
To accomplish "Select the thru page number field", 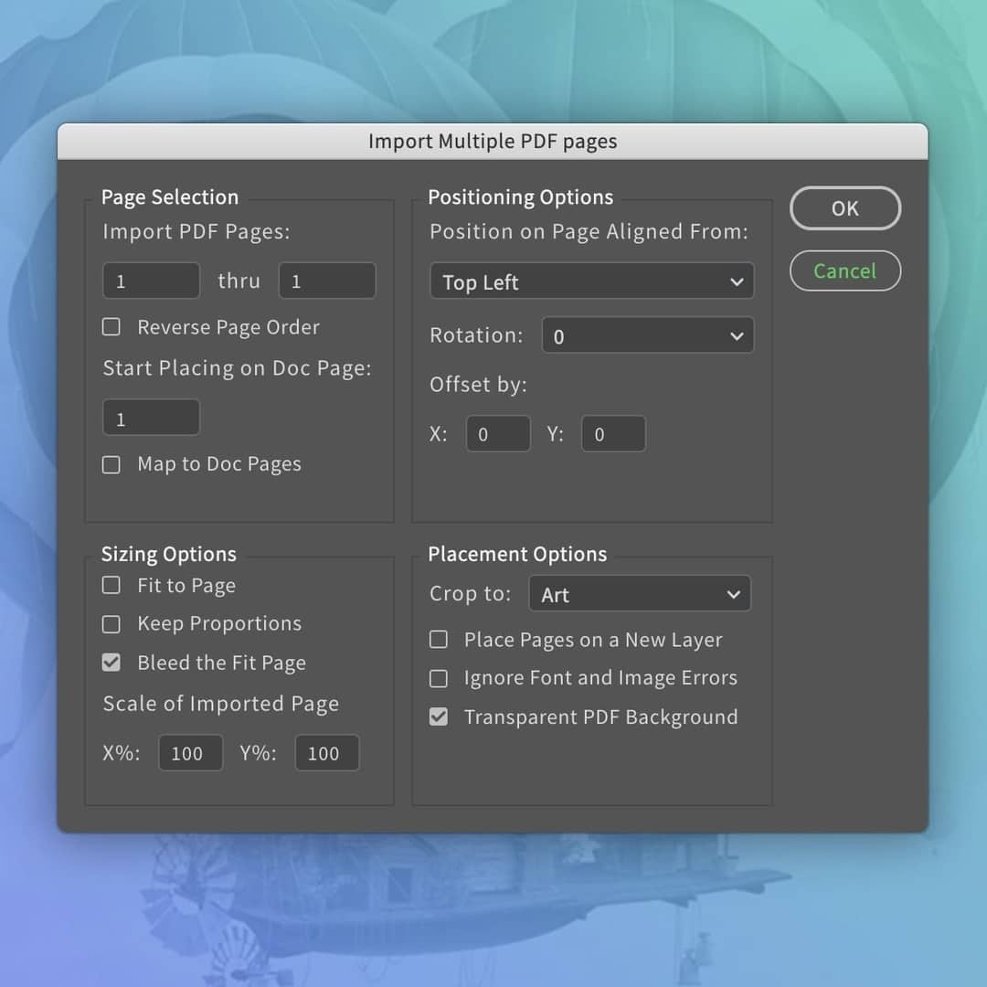I will click(326, 280).
